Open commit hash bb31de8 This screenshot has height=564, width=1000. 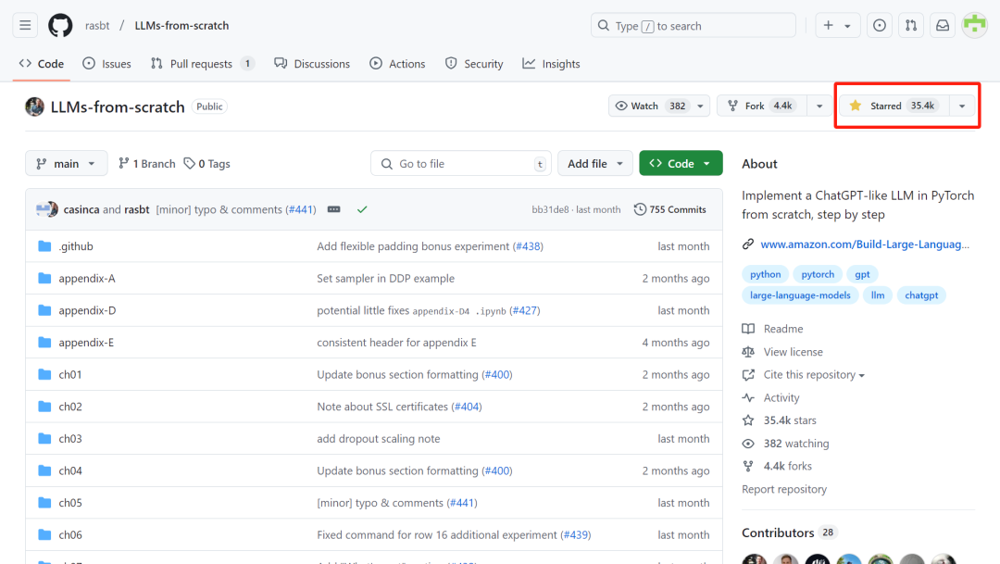[x=550, y=209]
